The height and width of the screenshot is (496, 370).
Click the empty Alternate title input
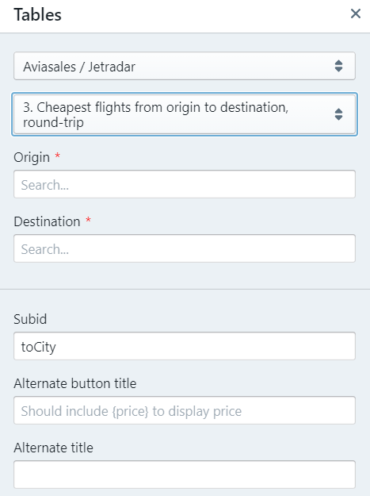[x=185, y=475]
